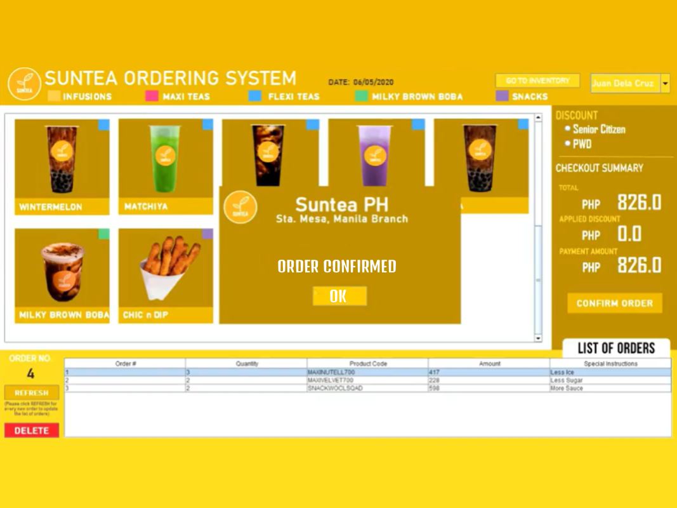Click the Special Instructions column header

coord(610,364)
